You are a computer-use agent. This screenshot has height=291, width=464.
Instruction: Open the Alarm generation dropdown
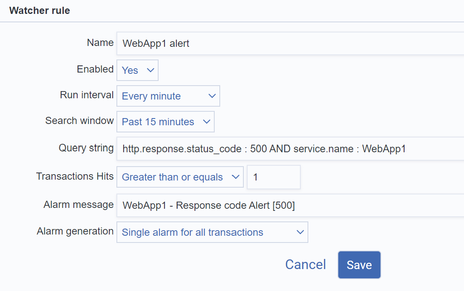coord(212,232)
